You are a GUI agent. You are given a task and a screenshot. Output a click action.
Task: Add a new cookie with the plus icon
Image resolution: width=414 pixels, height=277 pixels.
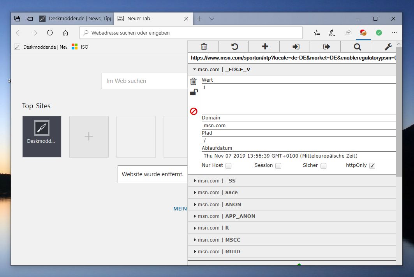click(265, 47)
